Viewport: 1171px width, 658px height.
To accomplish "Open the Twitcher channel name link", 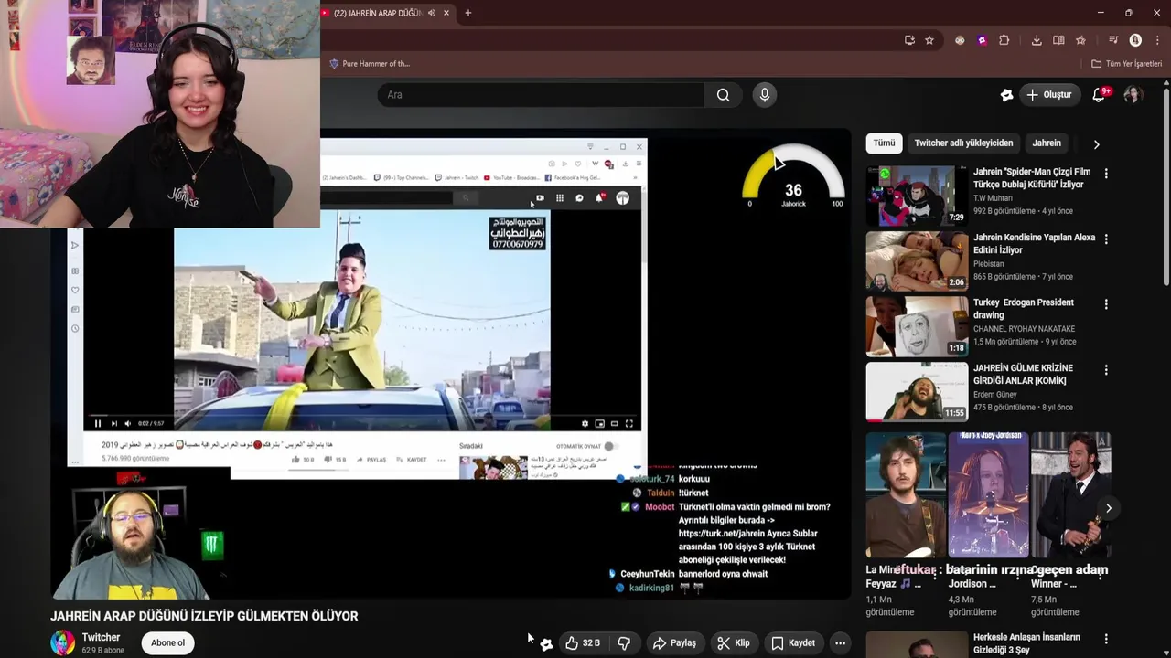I will pos(101,637).
